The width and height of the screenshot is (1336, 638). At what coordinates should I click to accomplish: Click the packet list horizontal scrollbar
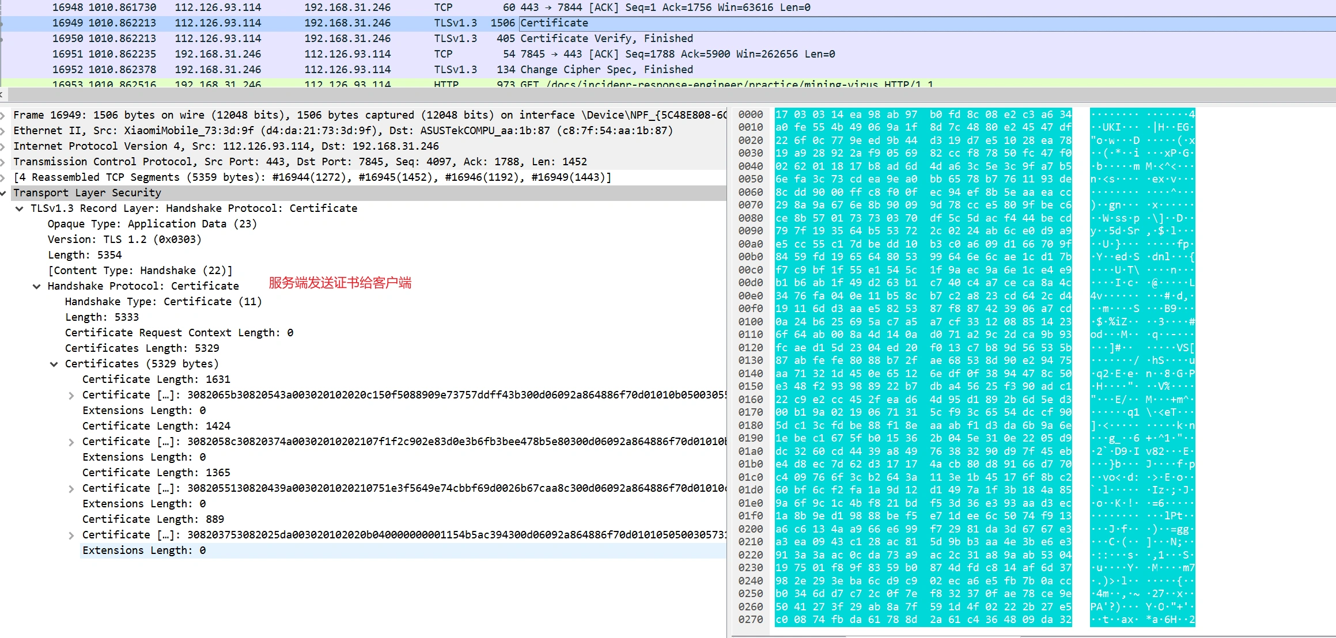668,94
